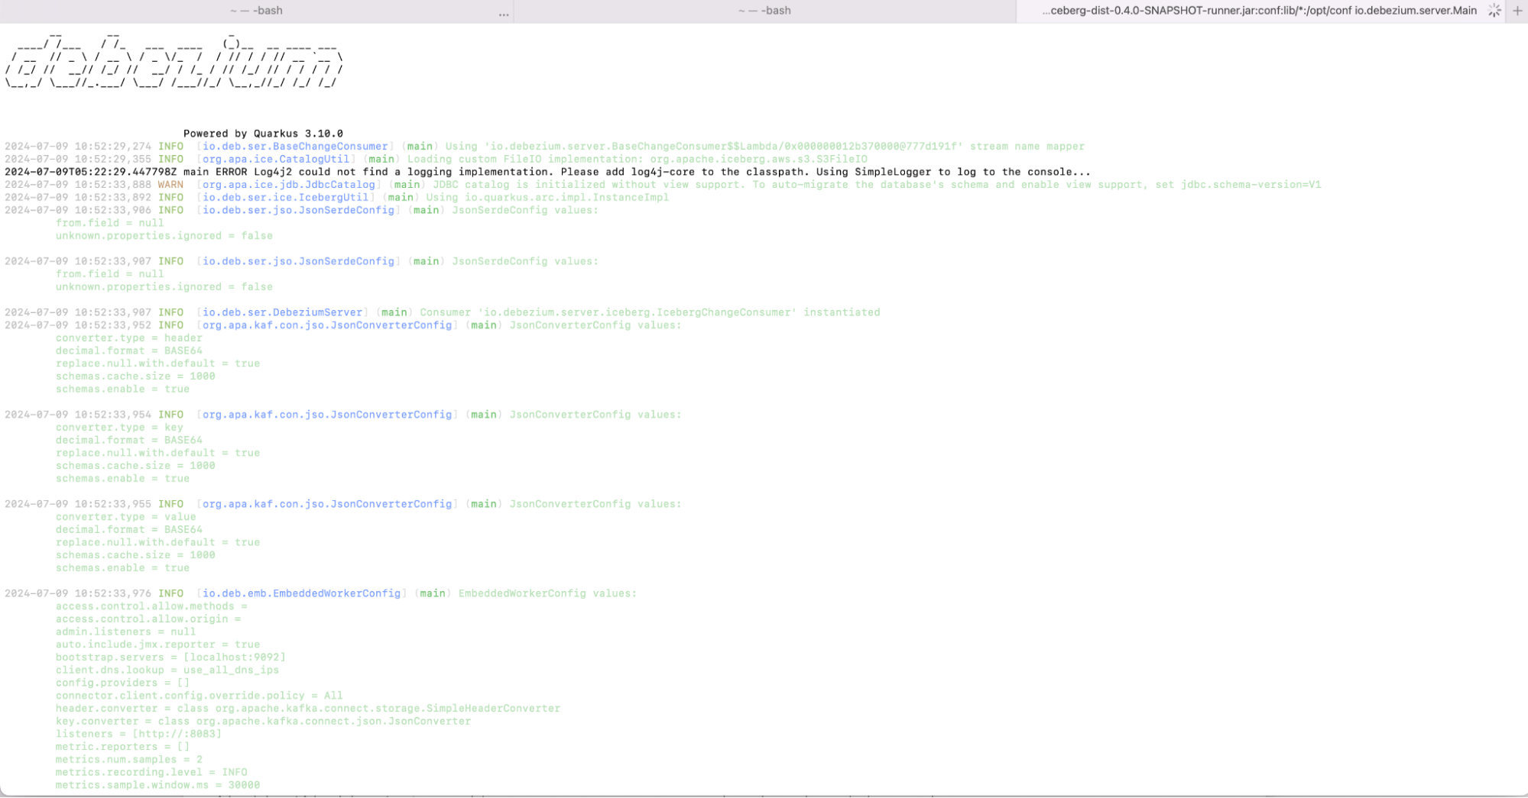Click line "metrics.num.samples = 2"

(129, 760)
